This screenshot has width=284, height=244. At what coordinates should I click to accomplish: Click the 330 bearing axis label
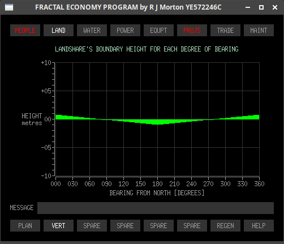click(x=243, y=184)
